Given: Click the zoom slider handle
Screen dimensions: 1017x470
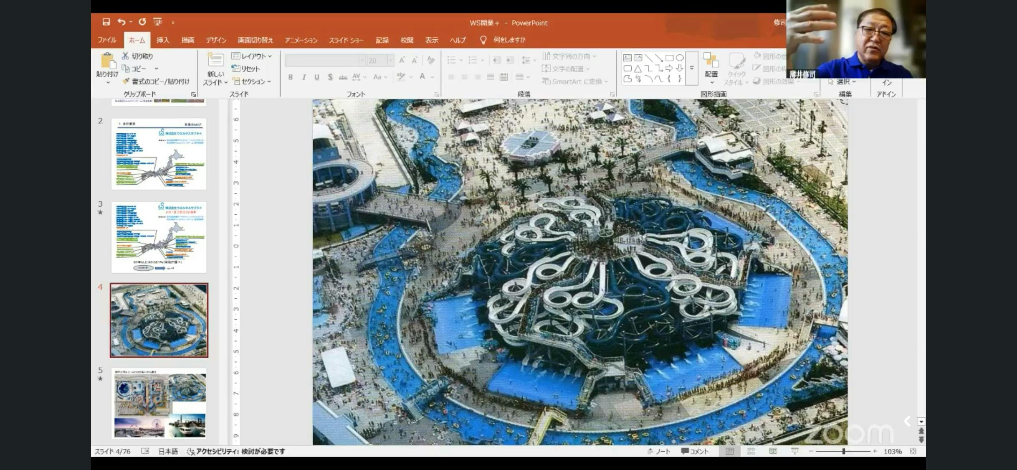Looking at the screenshot, I should point(844,451).
